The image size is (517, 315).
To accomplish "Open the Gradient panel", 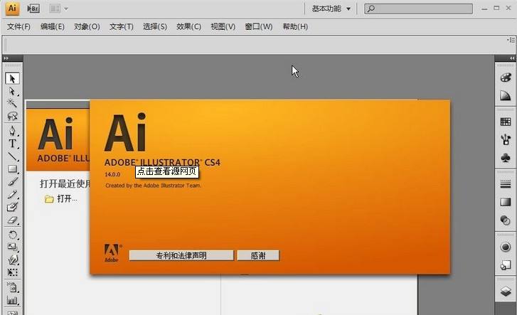I will (506, 202).
